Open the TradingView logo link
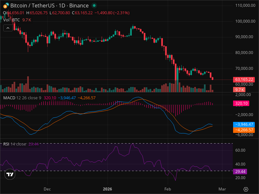The height and width of the screenshot is (194, 259). [x=10, y=174]
